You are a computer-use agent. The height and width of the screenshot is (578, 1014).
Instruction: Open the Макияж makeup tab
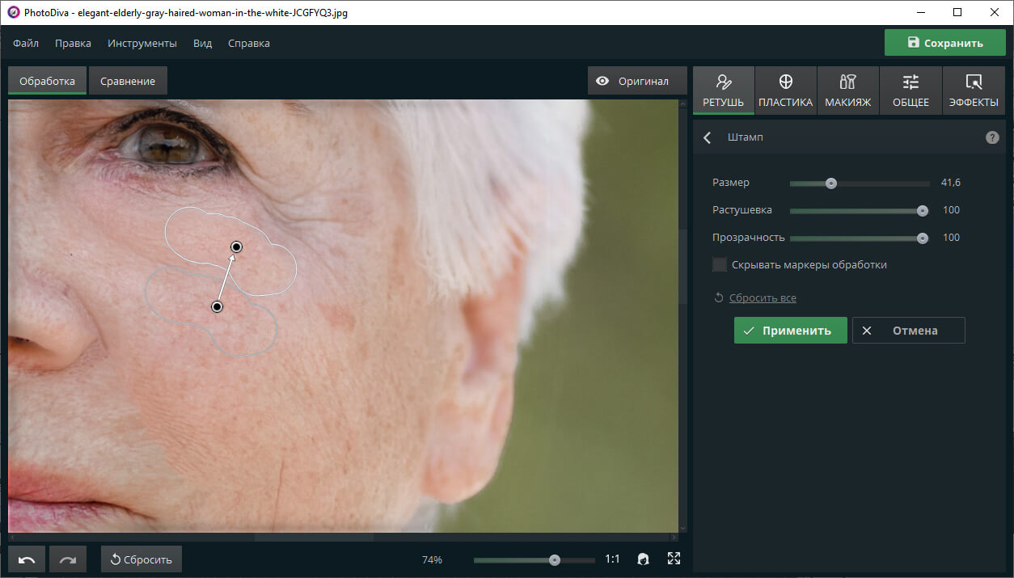(847, 91)
